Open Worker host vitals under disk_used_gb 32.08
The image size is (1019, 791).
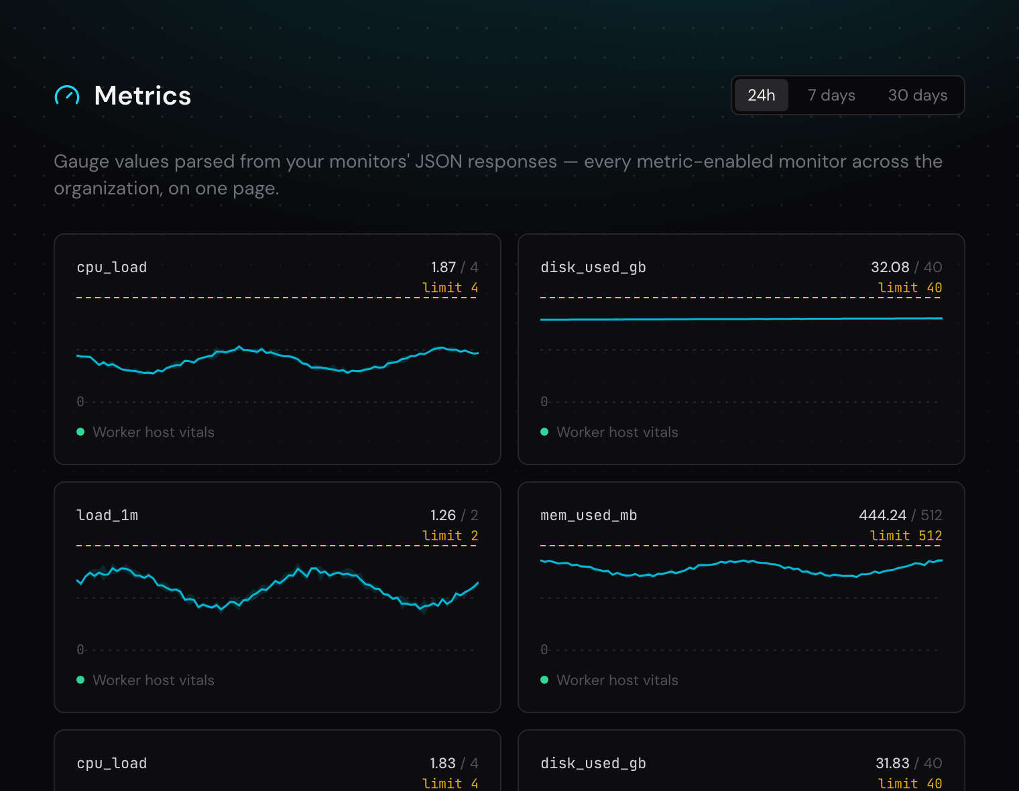tap(617, 432)
